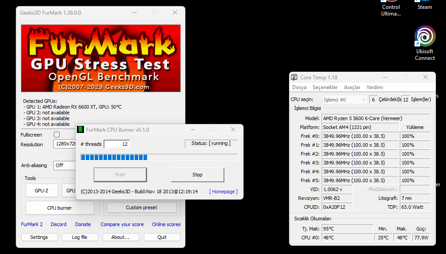The width and height of the screenshot is (446, 254).
Task: Open the Online scores link
Action: 166,224
